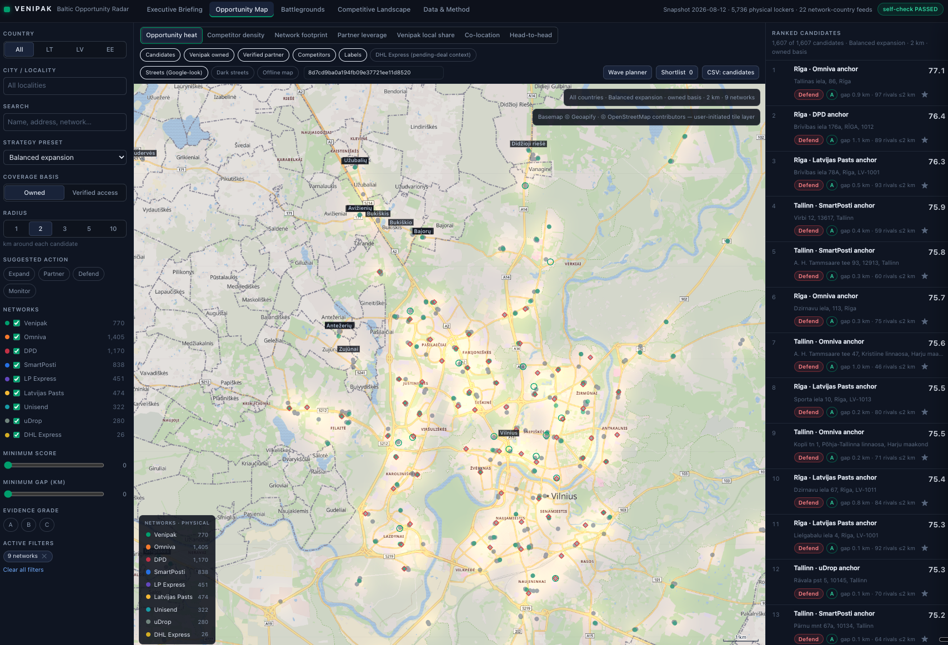Screen dimensions: 948x645
Task: Star the Tammsaare tee 93 candidate
Action: (925, 276)
